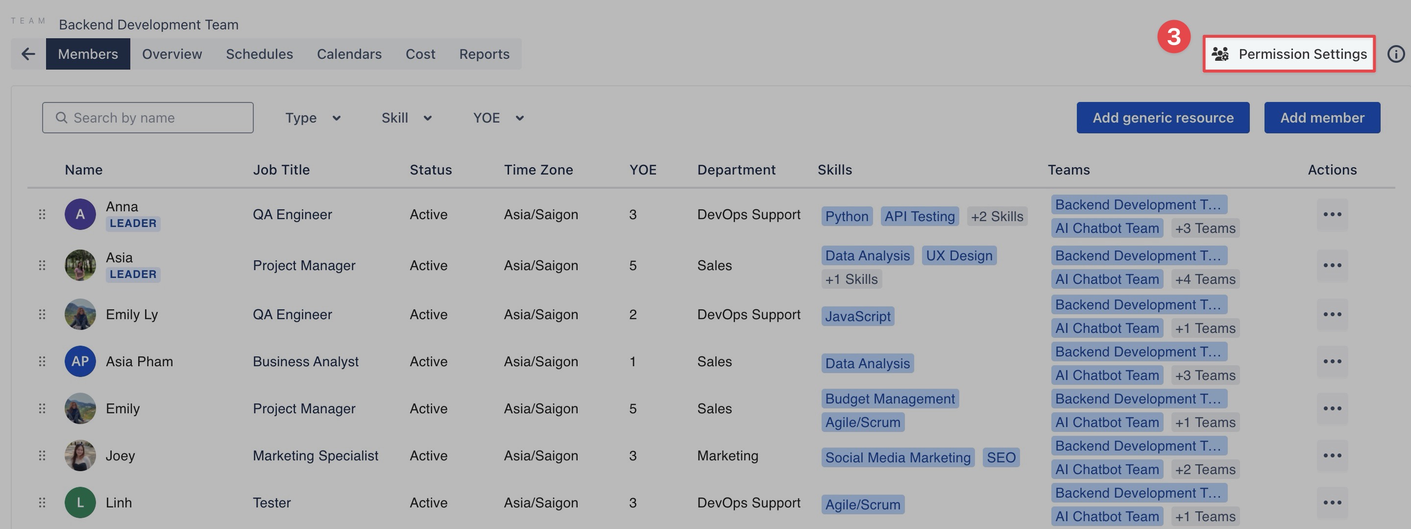Expand Anna's +2 Skills tag

[x=997, y=217]
